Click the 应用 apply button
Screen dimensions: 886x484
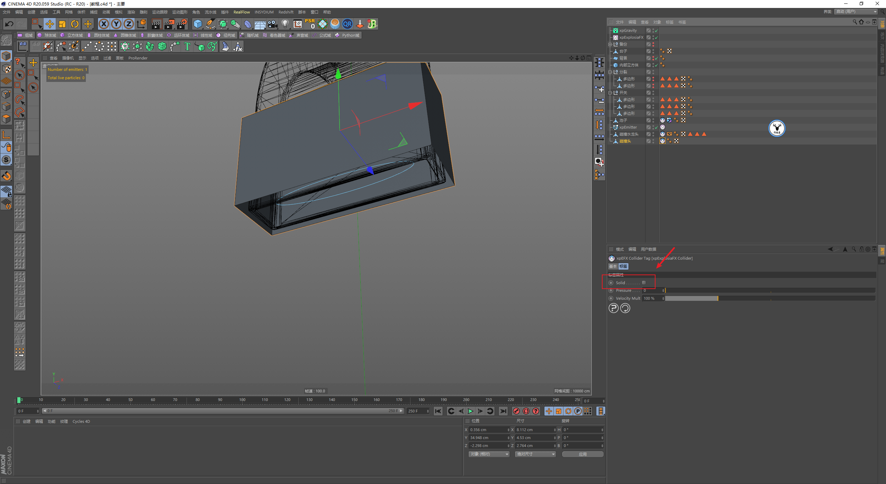[582, 454]
